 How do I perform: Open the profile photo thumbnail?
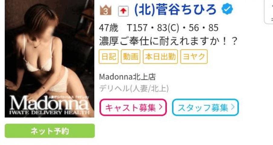(50, 59)
